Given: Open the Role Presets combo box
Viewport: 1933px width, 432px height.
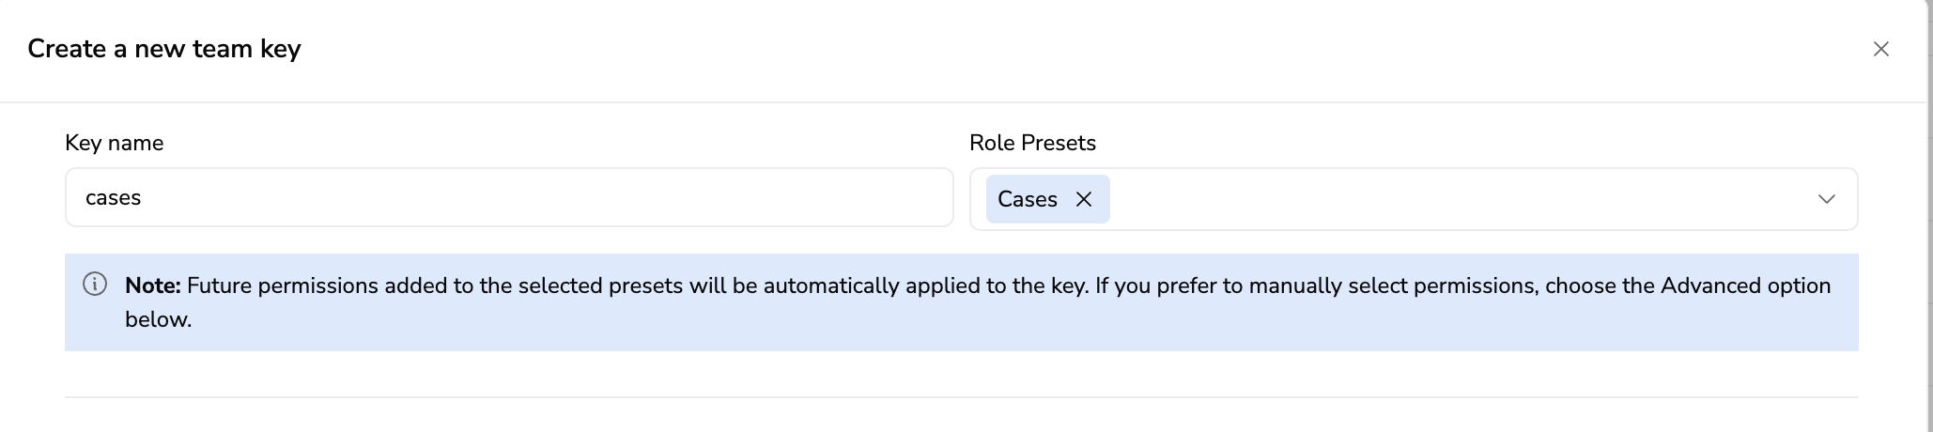Looking at the screenshot, I should [1456, 199].
